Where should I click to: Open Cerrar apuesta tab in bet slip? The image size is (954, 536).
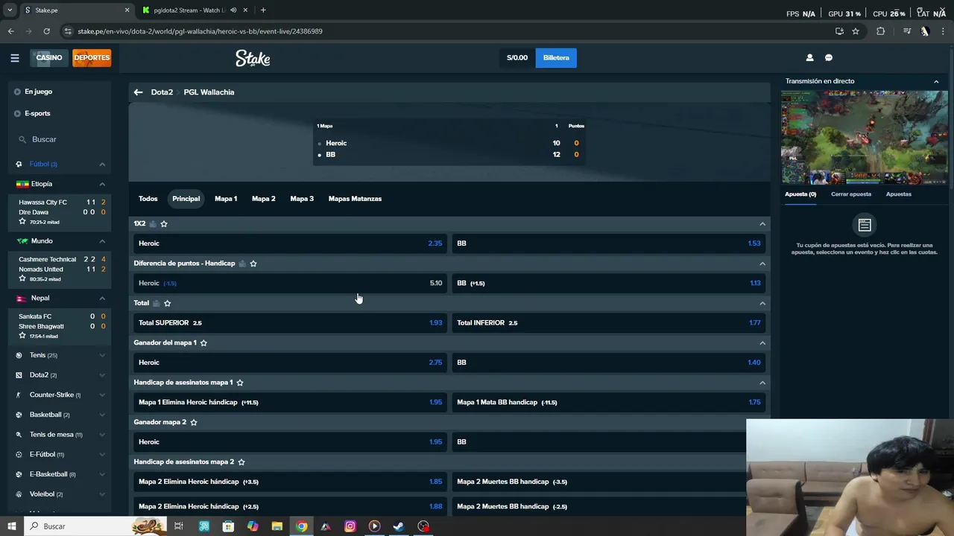pyautogui.click(x=851, y=194)
